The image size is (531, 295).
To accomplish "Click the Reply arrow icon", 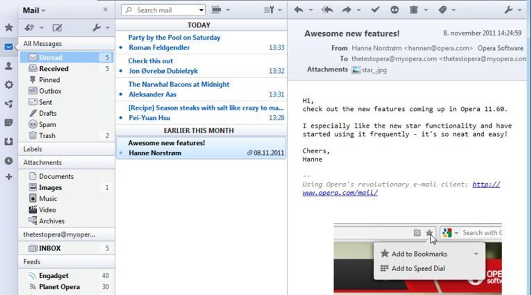I will pyautogui.click(x=299, y=10).
